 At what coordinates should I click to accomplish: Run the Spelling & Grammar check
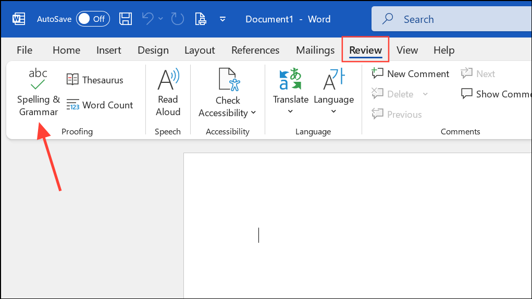click(38, 92)
